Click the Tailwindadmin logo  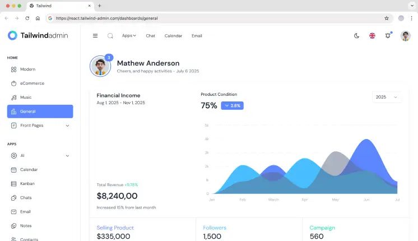click(x=38, y=35)
